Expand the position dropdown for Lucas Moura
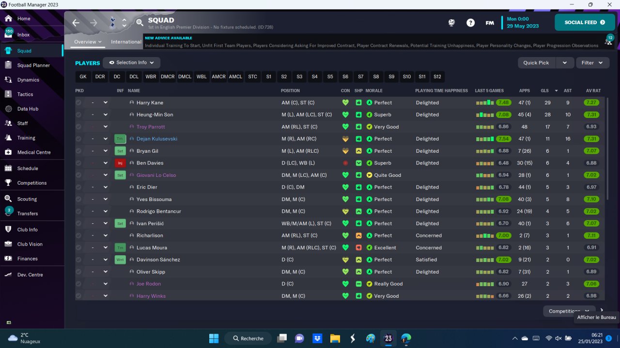This screenshot has height=348, width=620. click(106, 247)
